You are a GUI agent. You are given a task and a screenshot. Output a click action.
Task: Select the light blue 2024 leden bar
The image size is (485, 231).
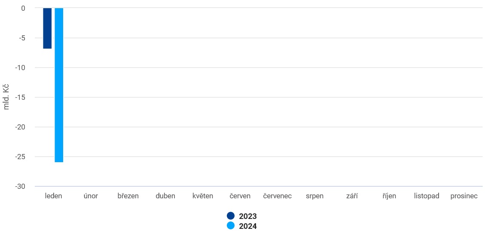(x=59, y=85)
